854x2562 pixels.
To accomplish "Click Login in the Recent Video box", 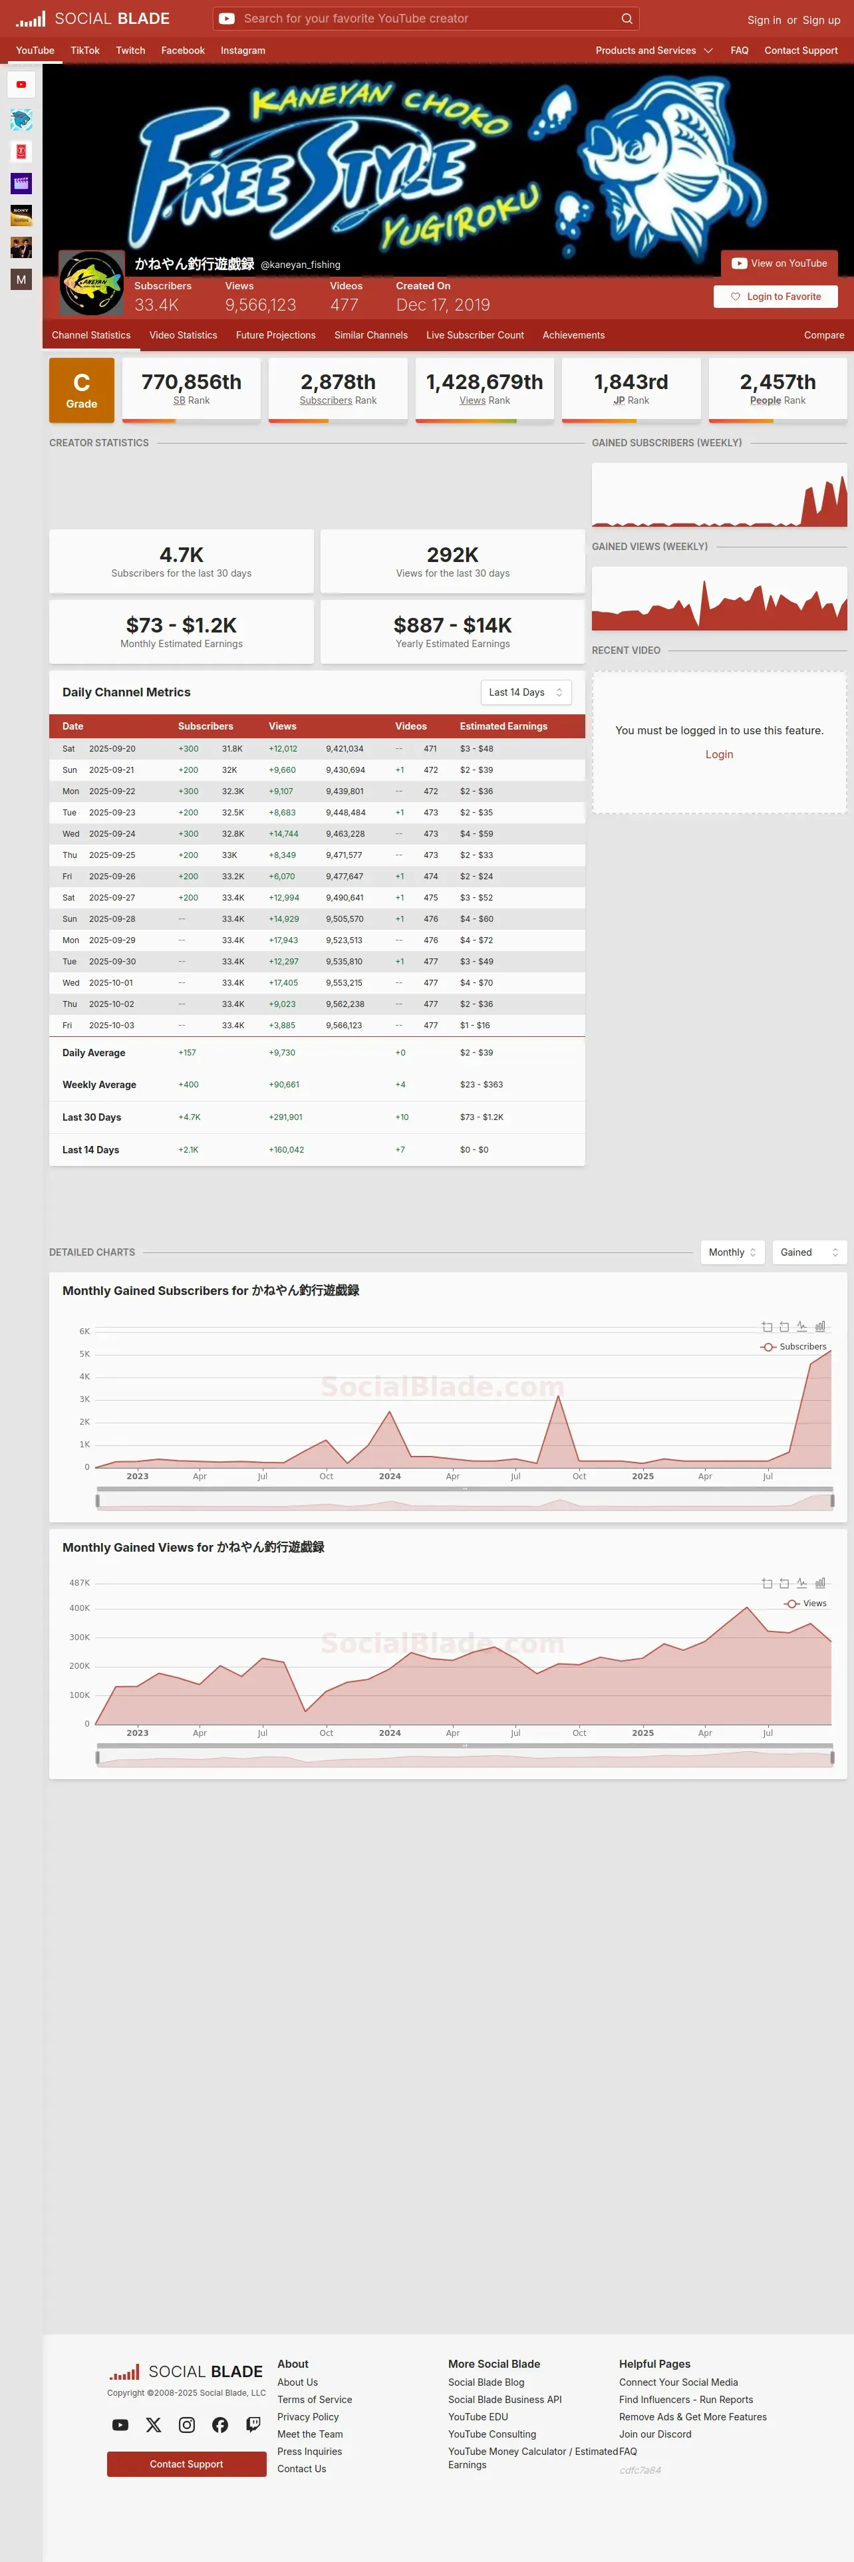I will pos(720,755).
